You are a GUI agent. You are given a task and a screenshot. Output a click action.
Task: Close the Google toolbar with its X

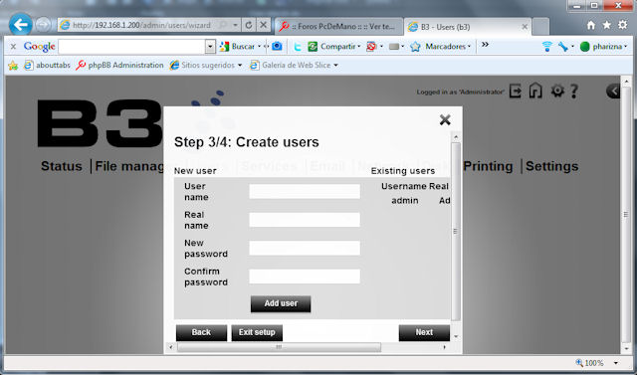click(13, 47)
